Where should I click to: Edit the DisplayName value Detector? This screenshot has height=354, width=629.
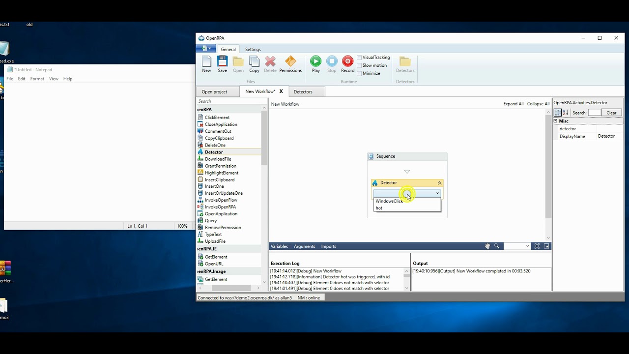coord(610,136)
